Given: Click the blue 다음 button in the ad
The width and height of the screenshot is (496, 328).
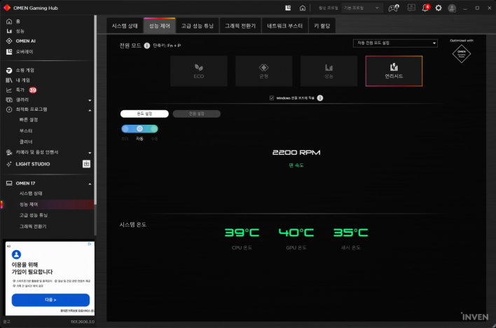Looking at the screenshot, I should coord(50,300).
